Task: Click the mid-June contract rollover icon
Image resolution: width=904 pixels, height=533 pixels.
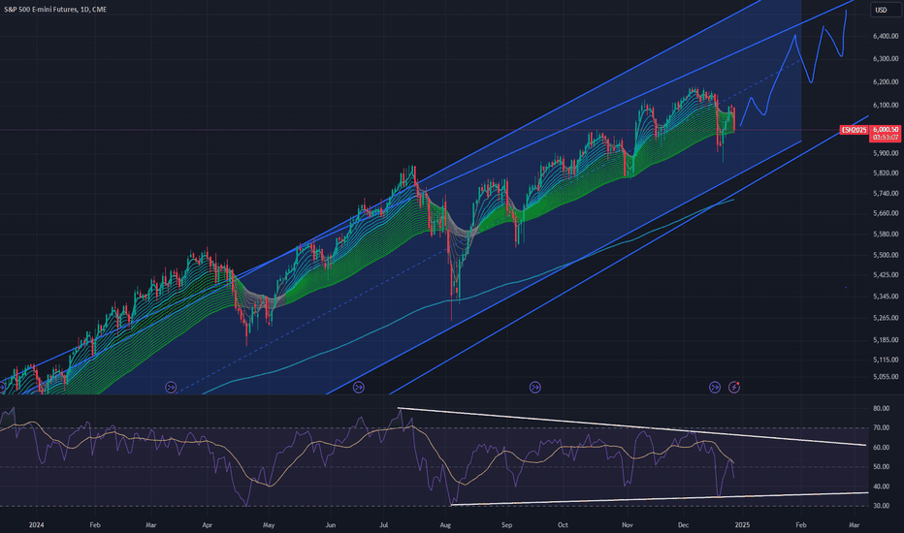Action: tap(359, 388)
